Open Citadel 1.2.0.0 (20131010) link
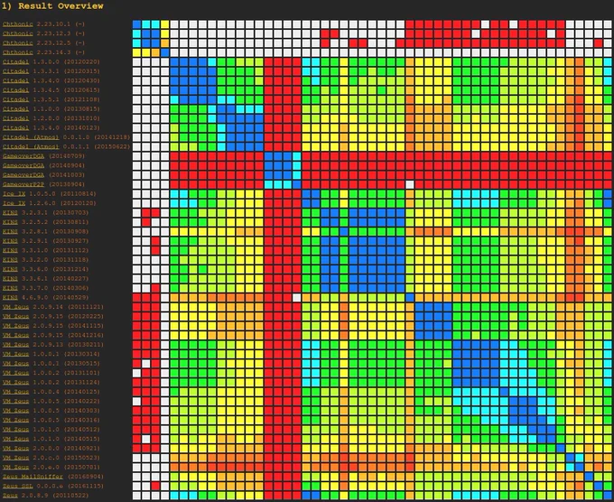Image resolution: width=614 pixels, height=502 pixels. [x=15, y=118]
